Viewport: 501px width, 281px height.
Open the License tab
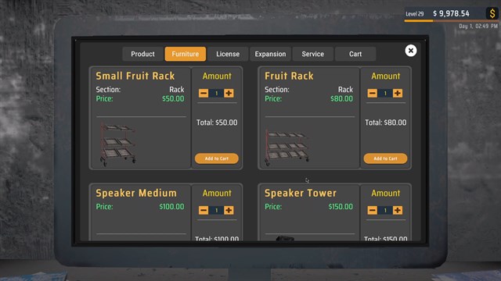[228, 54]
